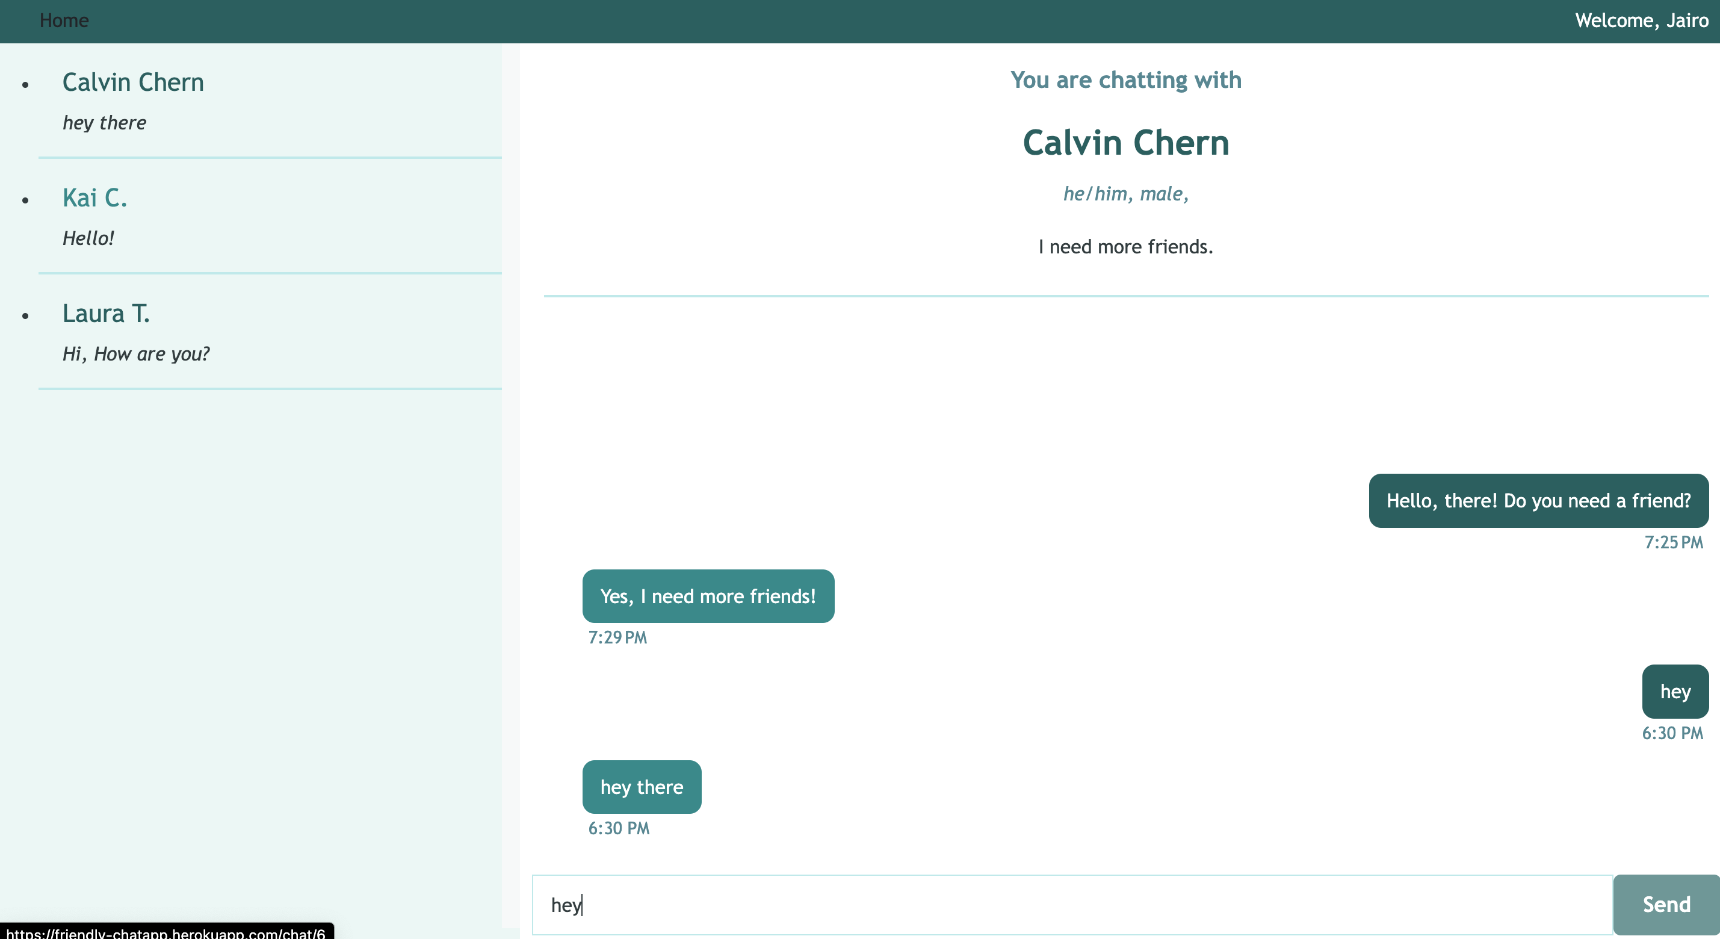The height and width of the screenshot is (939, 1720).
Task: Click the sent 'hey' message bubble
Action: 1675,691
